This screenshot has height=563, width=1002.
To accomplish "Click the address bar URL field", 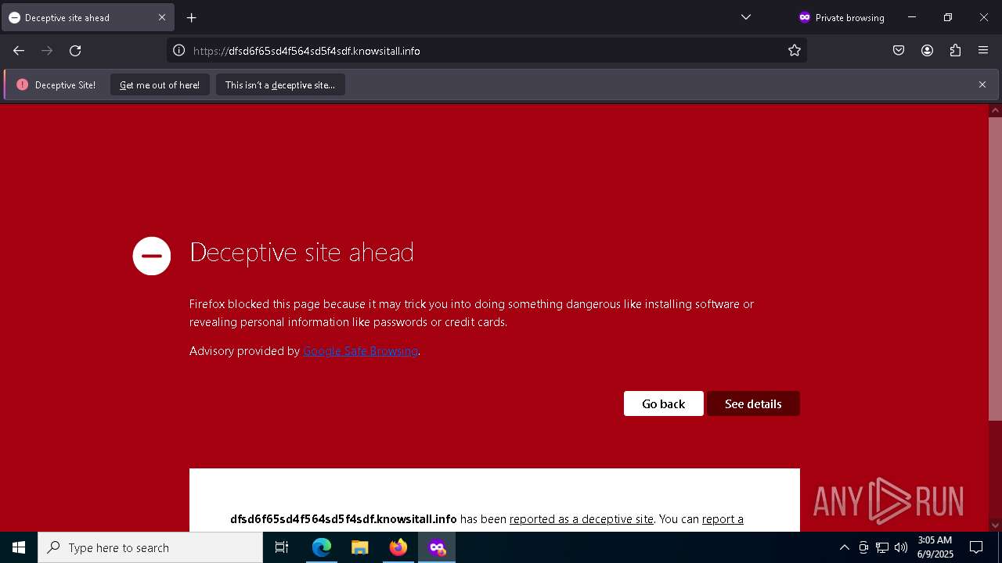I will pos(485,51).
